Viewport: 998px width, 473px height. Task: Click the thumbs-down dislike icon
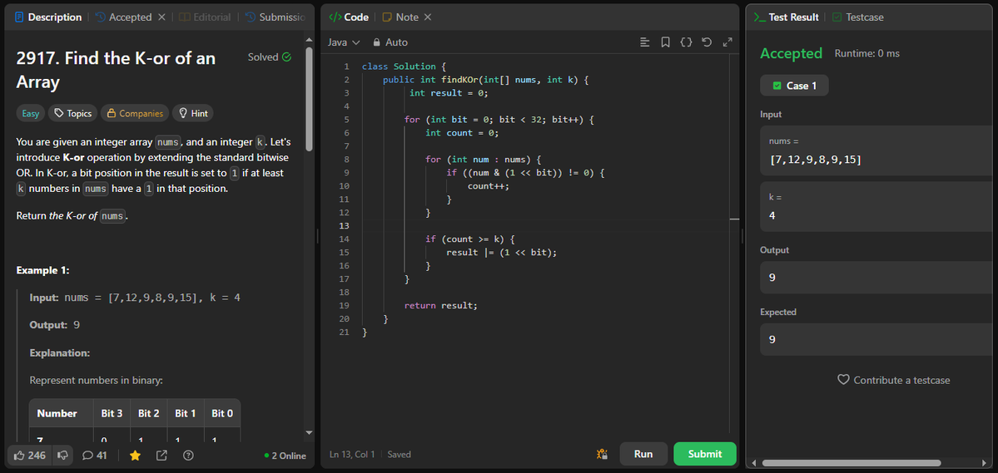point(63,456)
